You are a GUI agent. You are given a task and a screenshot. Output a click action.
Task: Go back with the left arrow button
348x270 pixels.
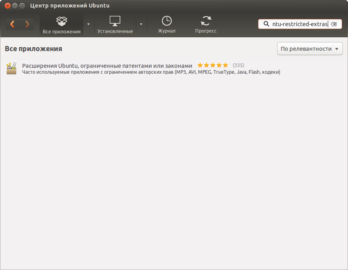point(13,24)
